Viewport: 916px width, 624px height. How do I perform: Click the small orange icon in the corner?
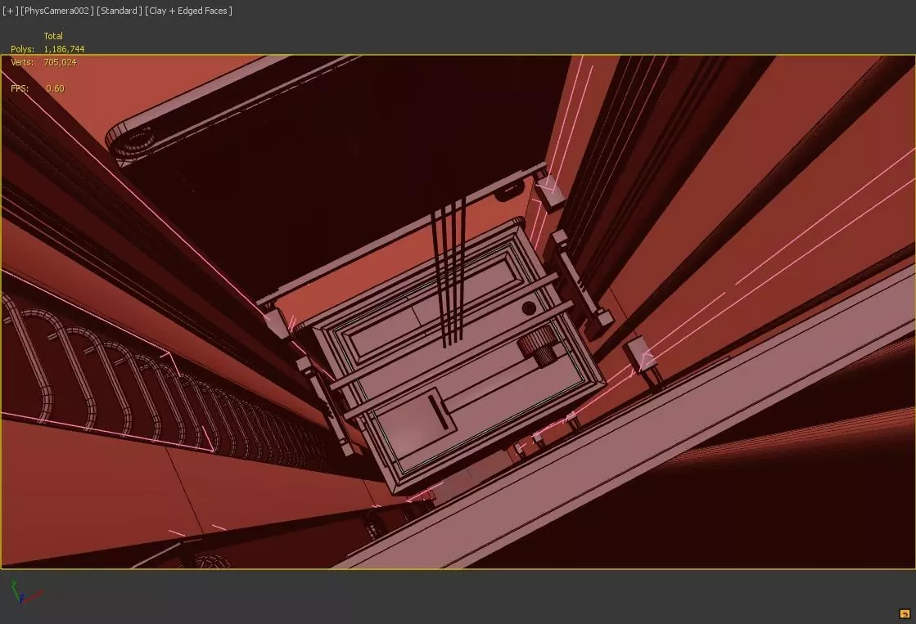click(905, 613)
